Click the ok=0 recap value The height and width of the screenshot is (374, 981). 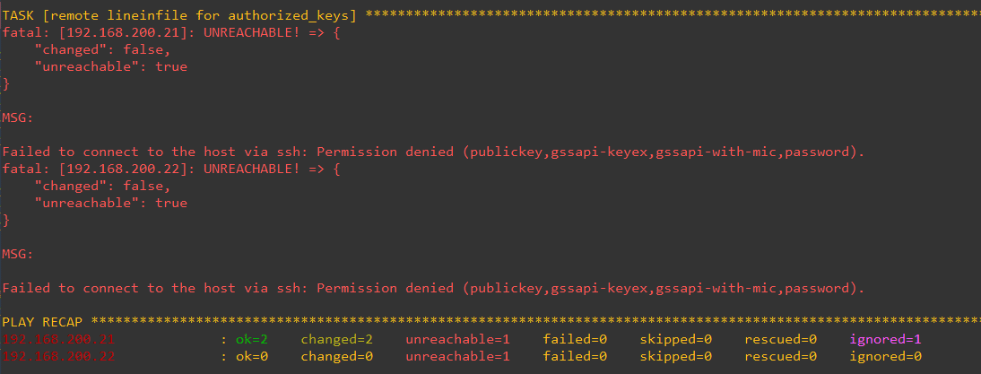click(252, 356)
